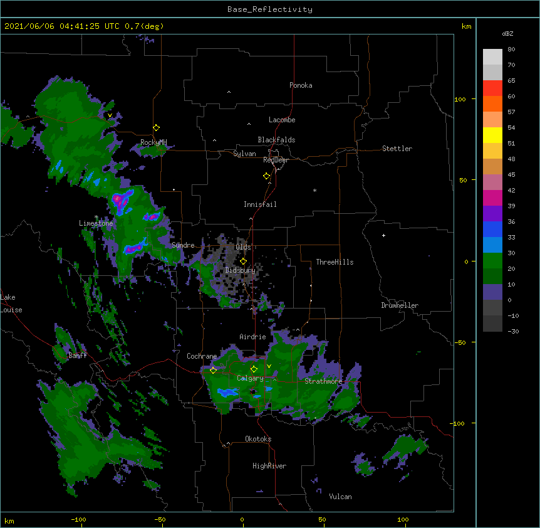
Task: Select the Stettler label
Action: (397, 149)
